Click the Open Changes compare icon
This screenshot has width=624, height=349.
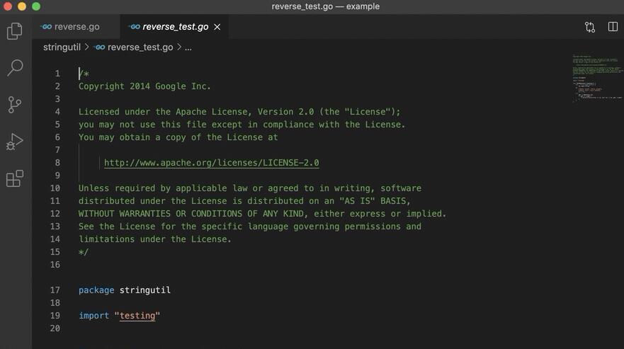(x=589, y=27)
